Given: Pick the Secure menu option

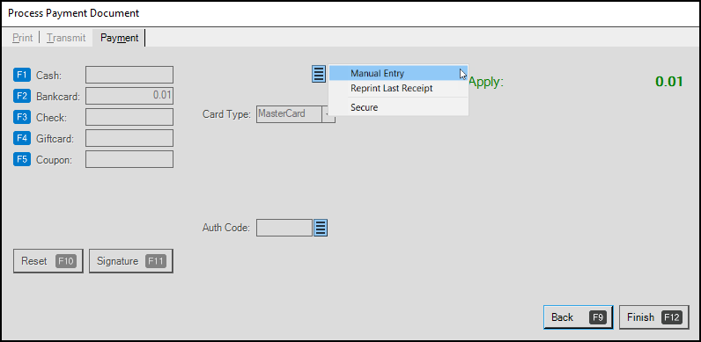Looking at the screenshot, I should click(398, 107).
